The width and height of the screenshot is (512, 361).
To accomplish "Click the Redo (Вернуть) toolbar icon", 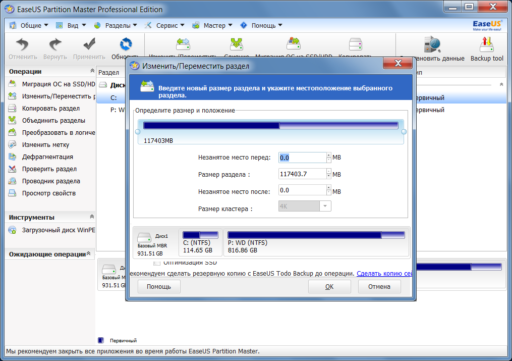I will coord(55,44).
